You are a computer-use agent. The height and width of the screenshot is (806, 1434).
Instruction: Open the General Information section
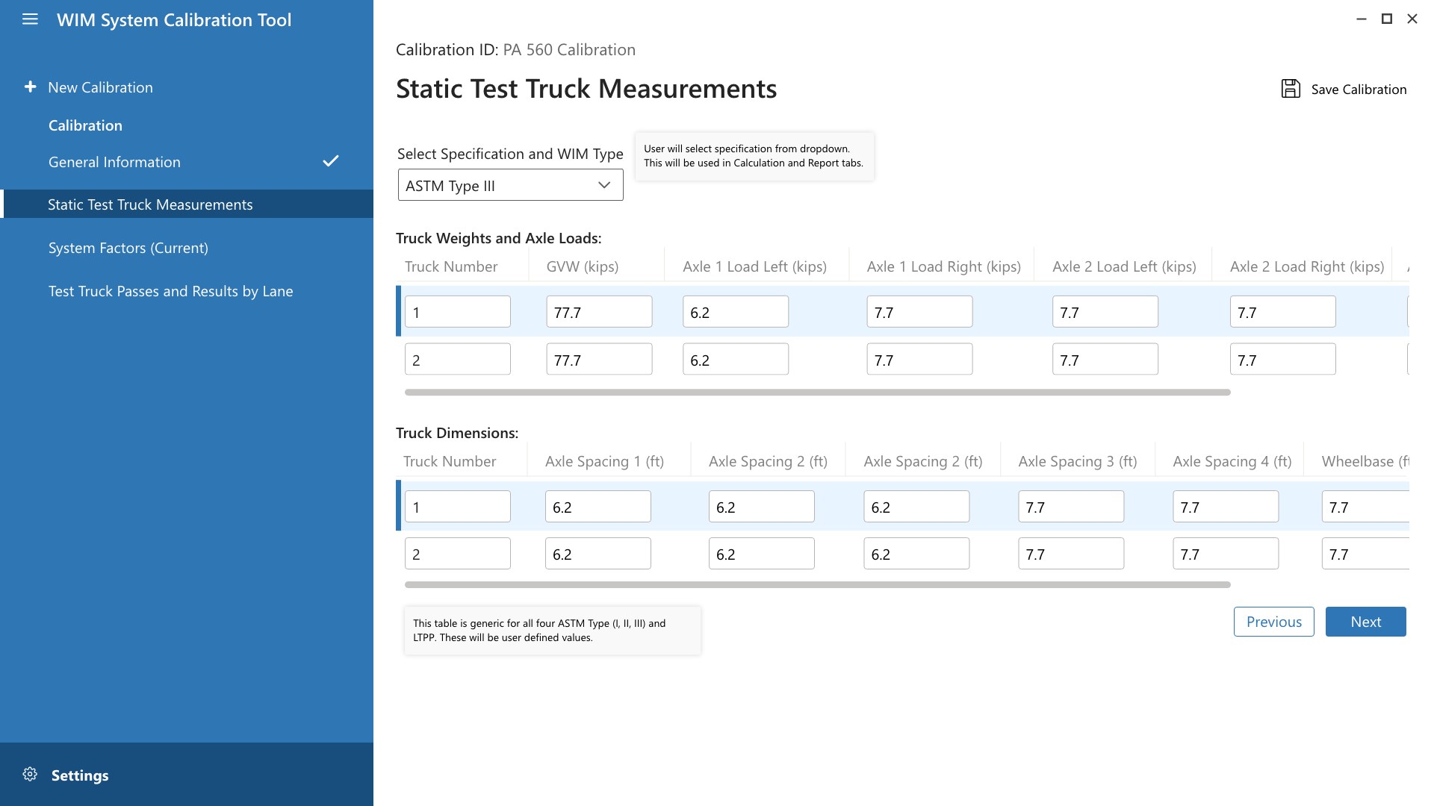(x=114, y=162)
